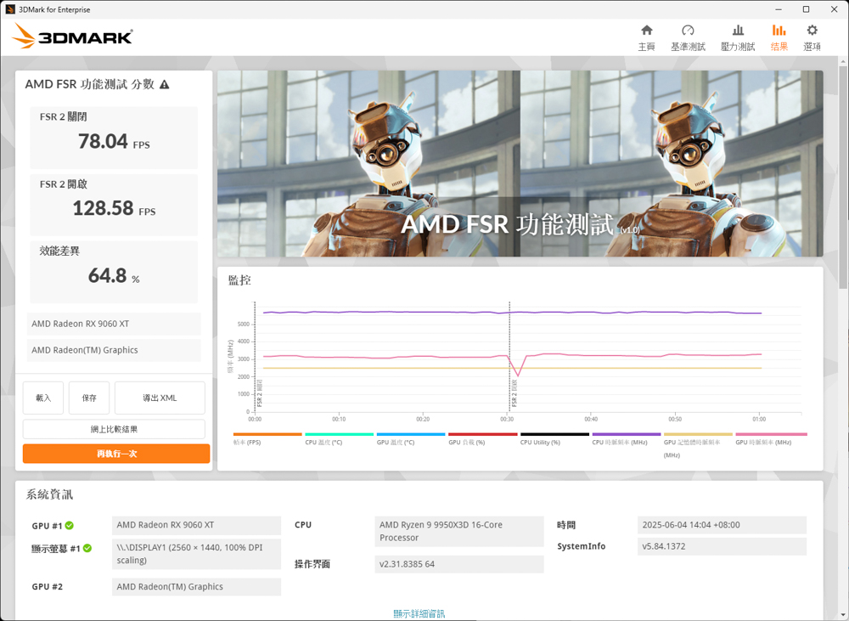The image size is (849, 621).
Task: Click the GPU #1 green check icon
Action: [70, 526]
